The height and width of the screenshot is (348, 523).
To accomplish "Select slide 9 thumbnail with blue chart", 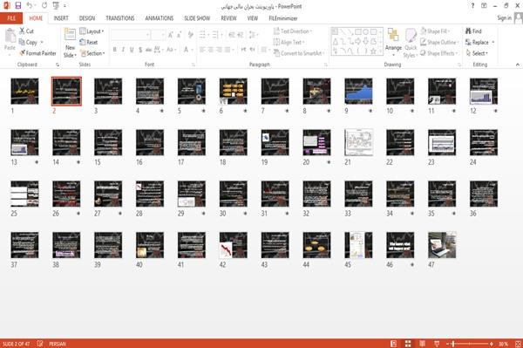I will (x=358, y=91).
